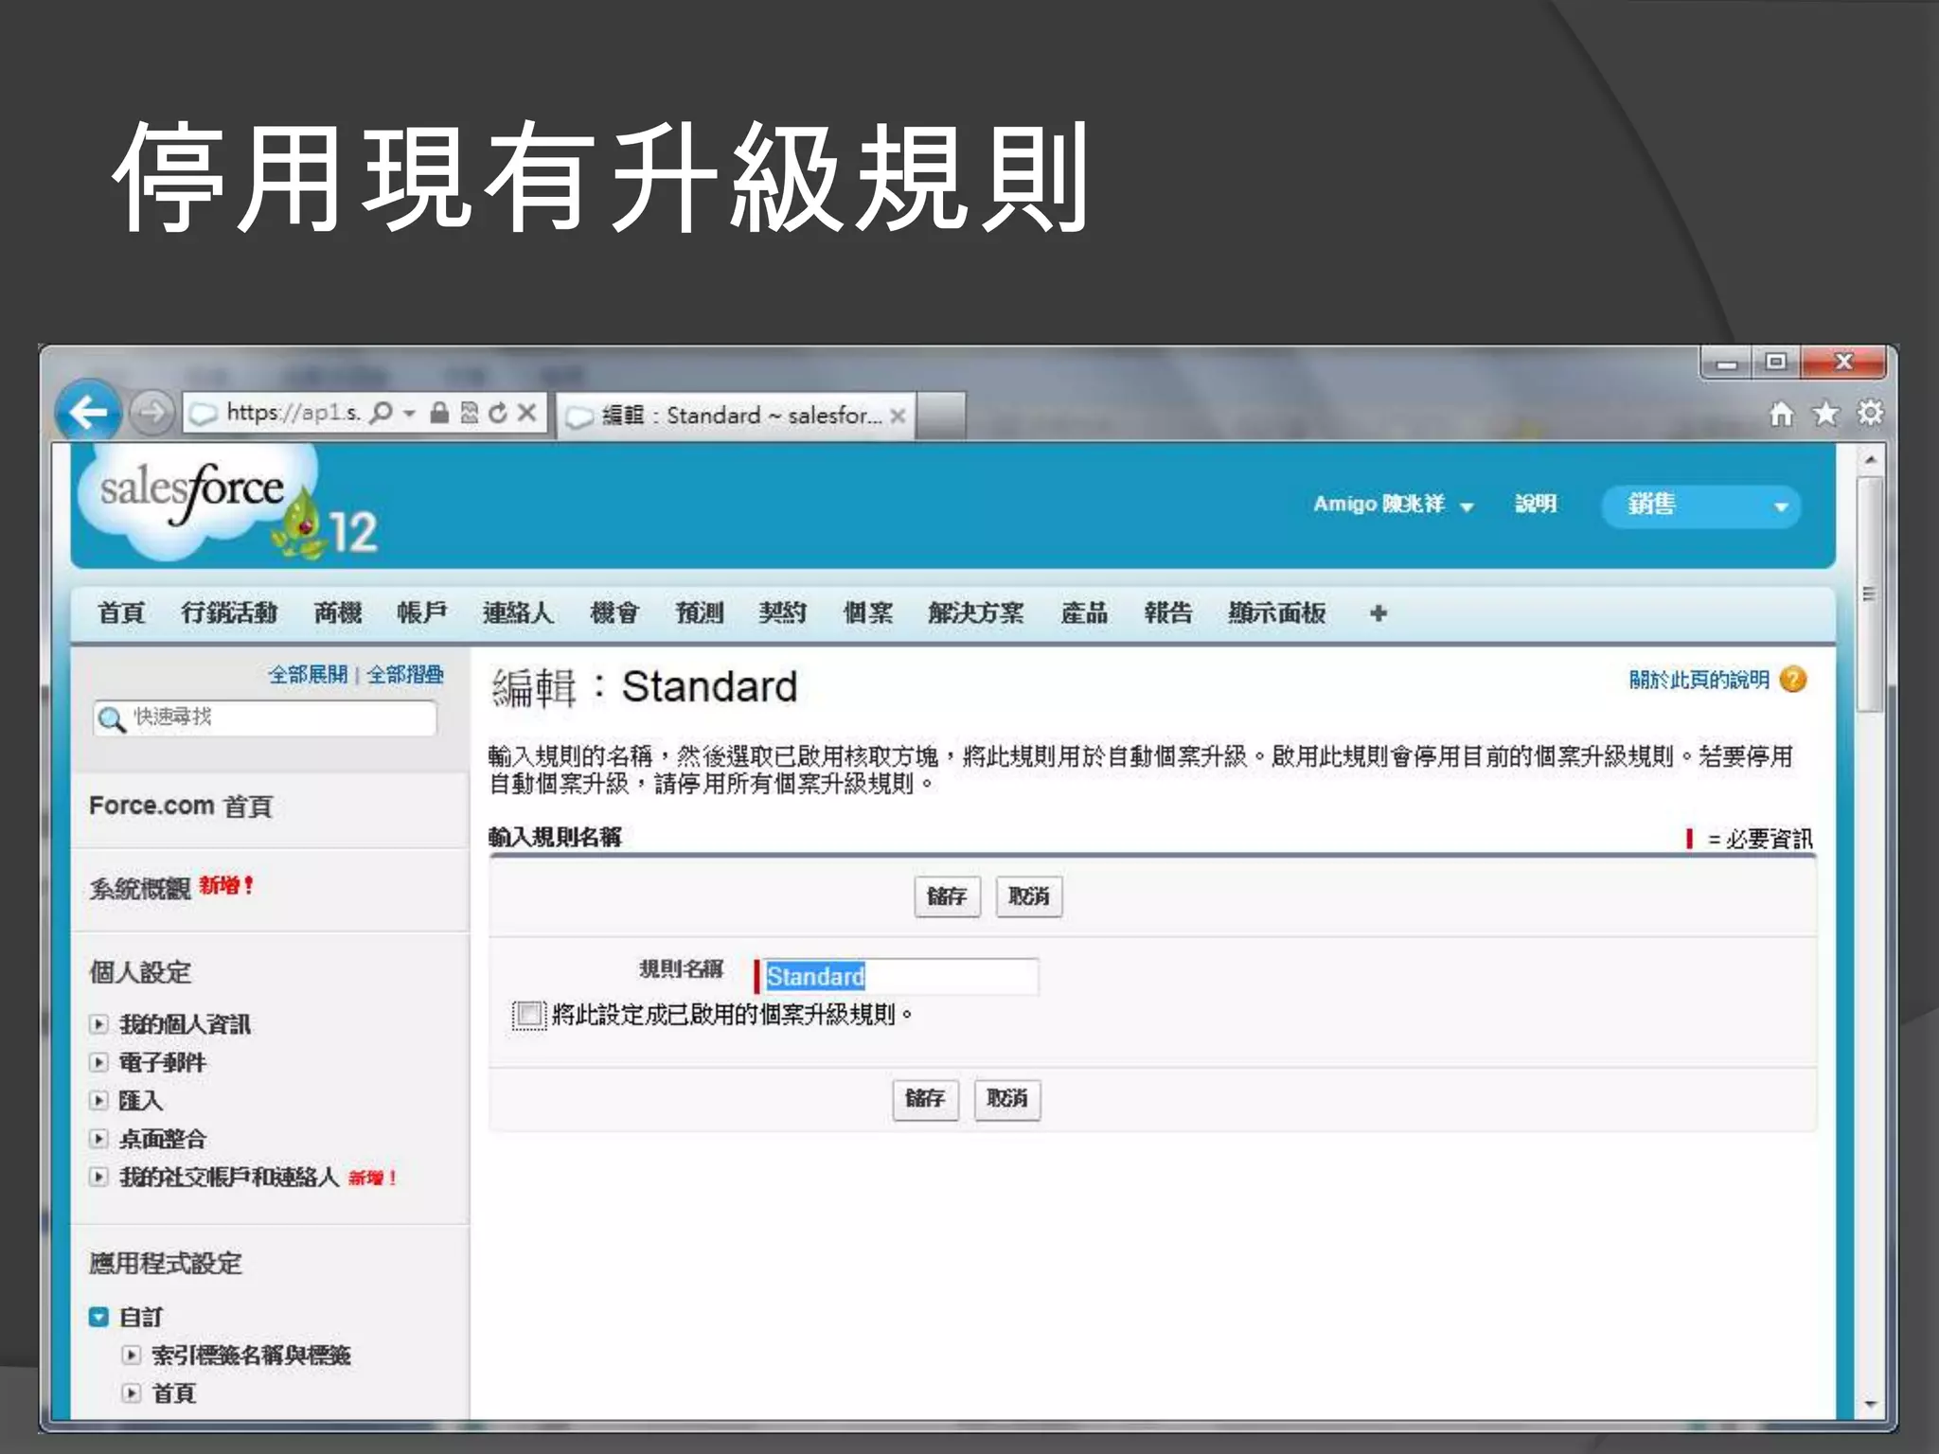Open the address bar autocomplete dropdown arrow
Viewport: 1939px width, 1454px height.
pyautogui.click(x=409, y=413)
